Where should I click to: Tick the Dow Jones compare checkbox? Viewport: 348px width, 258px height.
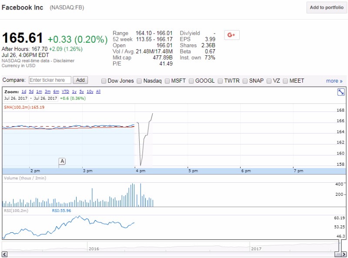coord(104,81)
